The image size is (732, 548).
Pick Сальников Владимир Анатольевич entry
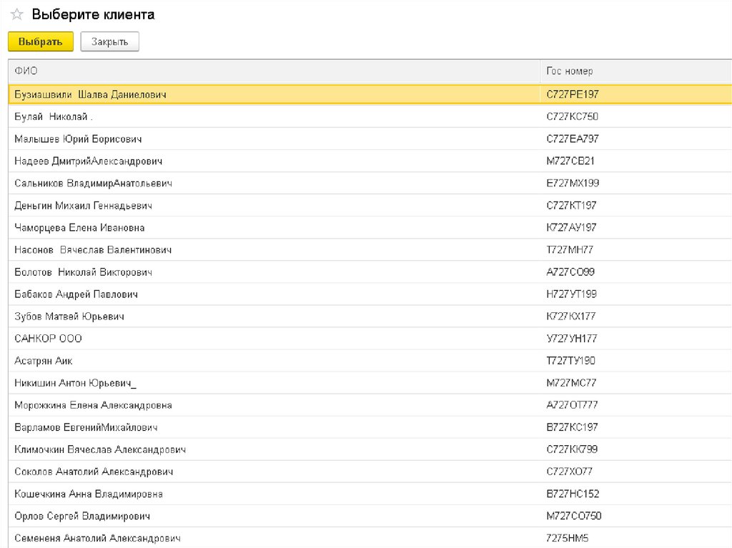click(93, 183)
